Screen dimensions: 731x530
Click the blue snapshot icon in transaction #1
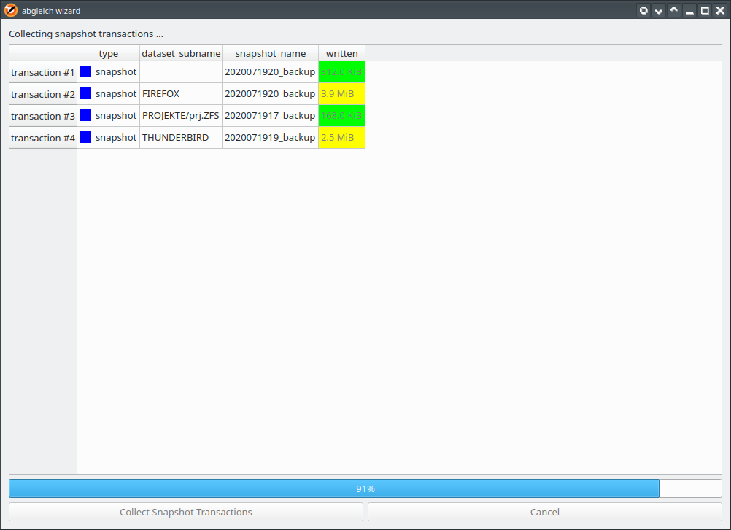[85, 71]
